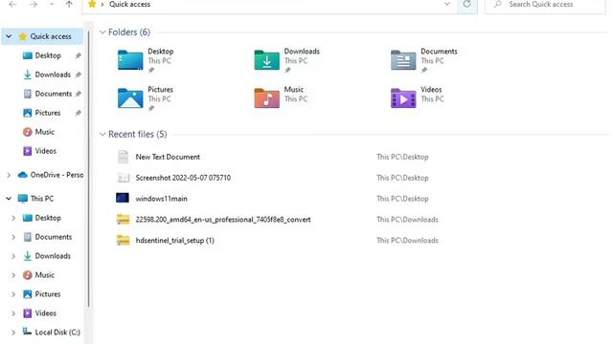This screenshot has height=344, width=613.
Task: Expand Music under This PC
Action: [13, 275]
